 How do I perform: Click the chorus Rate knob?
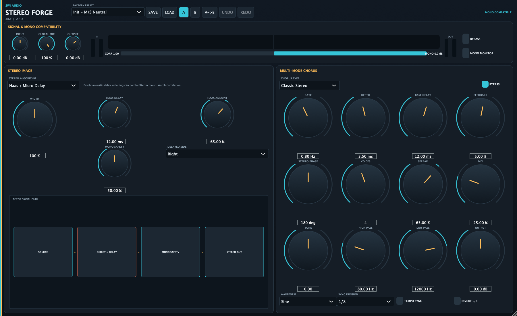coord(308,118)
